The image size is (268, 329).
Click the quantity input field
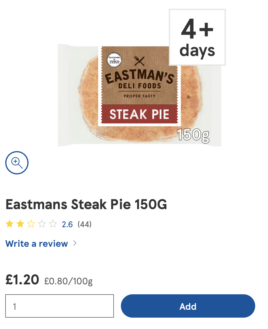(x=59, y=306)
